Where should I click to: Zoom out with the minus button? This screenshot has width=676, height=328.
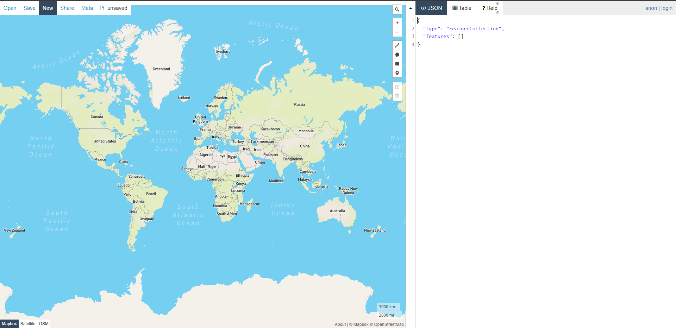[x=397, y=32]
